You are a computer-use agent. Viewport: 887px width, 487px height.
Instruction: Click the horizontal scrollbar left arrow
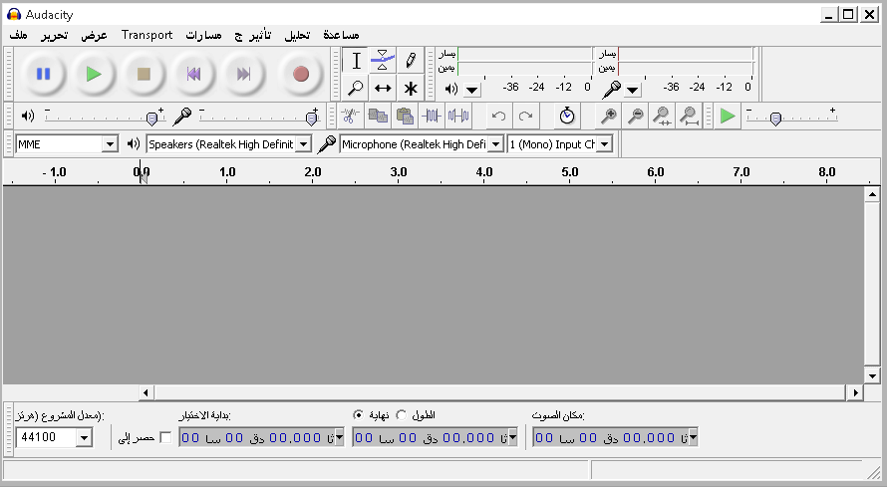[x=146, y=392]
